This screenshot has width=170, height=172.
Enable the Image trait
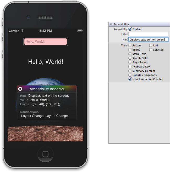130,50
